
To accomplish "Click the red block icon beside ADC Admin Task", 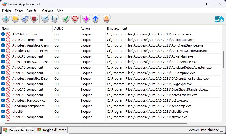I will [x=8, y=34].
